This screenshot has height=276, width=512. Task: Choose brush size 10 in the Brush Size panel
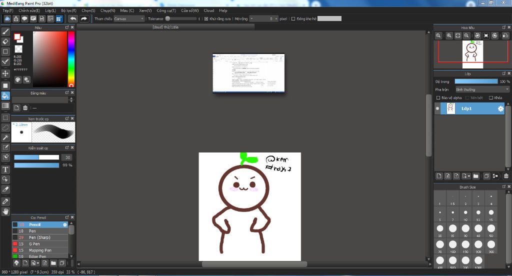pyautogui.click(x=465, y=214)
